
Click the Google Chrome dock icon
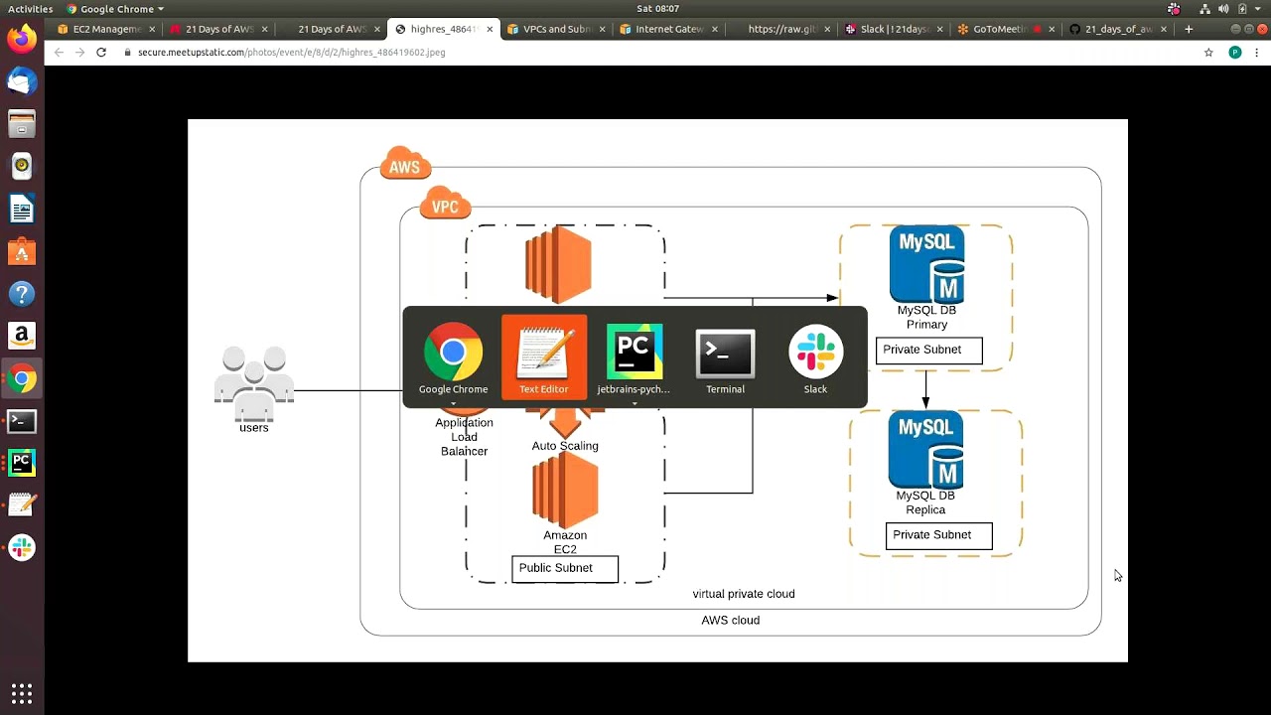[22, 378]
